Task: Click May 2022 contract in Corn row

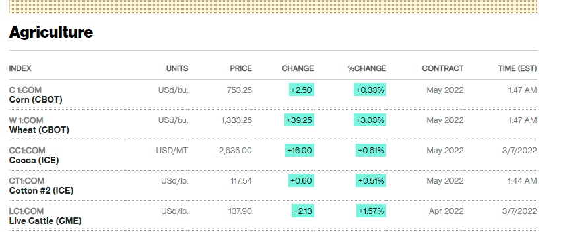Action: 445,90
